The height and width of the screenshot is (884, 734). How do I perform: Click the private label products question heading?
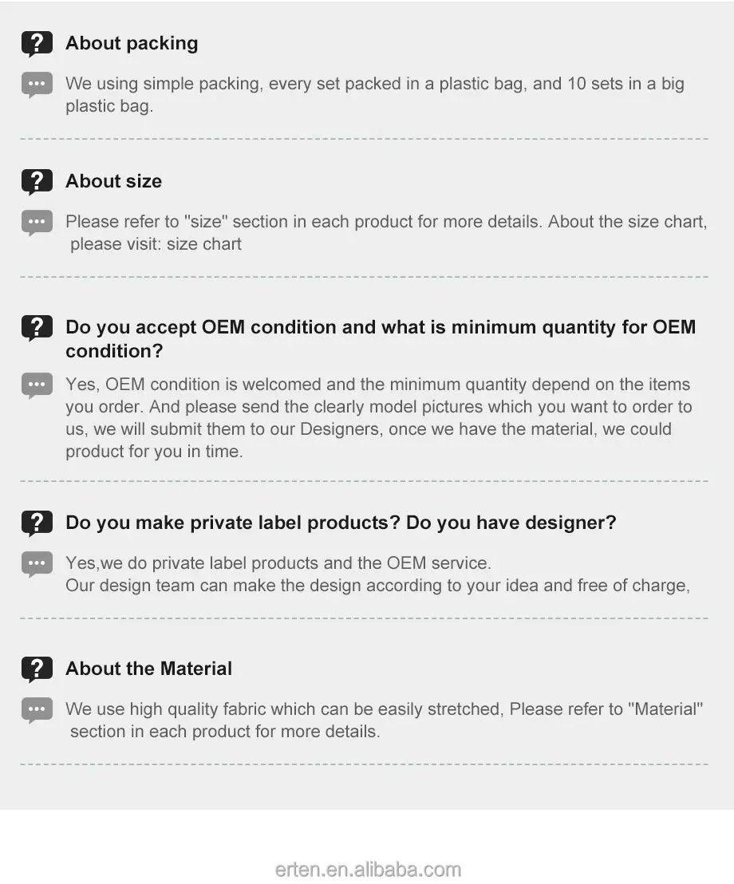point(341,523)
